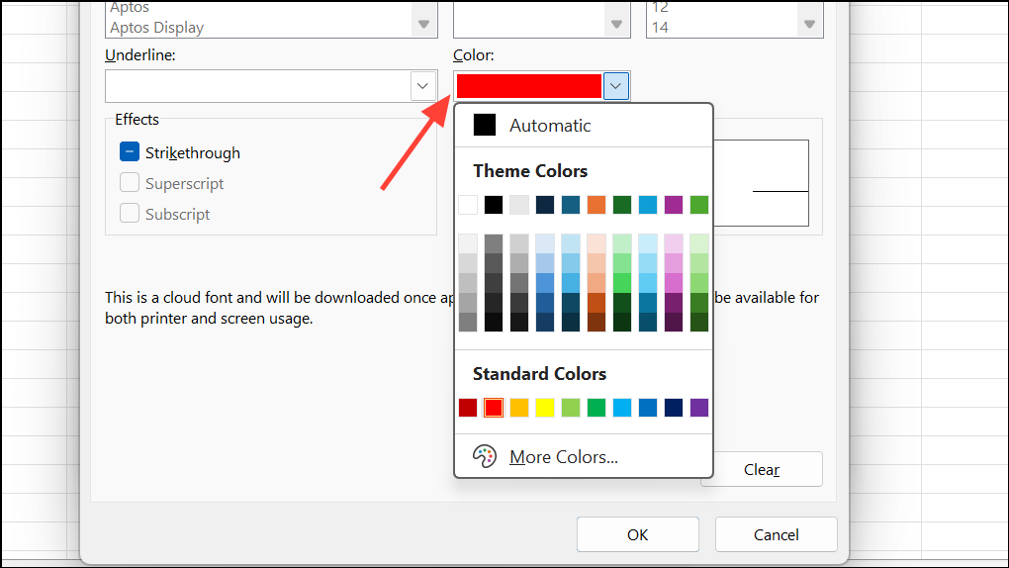
Task: Choose Automatic color option
Action: (x=550, y=125)
